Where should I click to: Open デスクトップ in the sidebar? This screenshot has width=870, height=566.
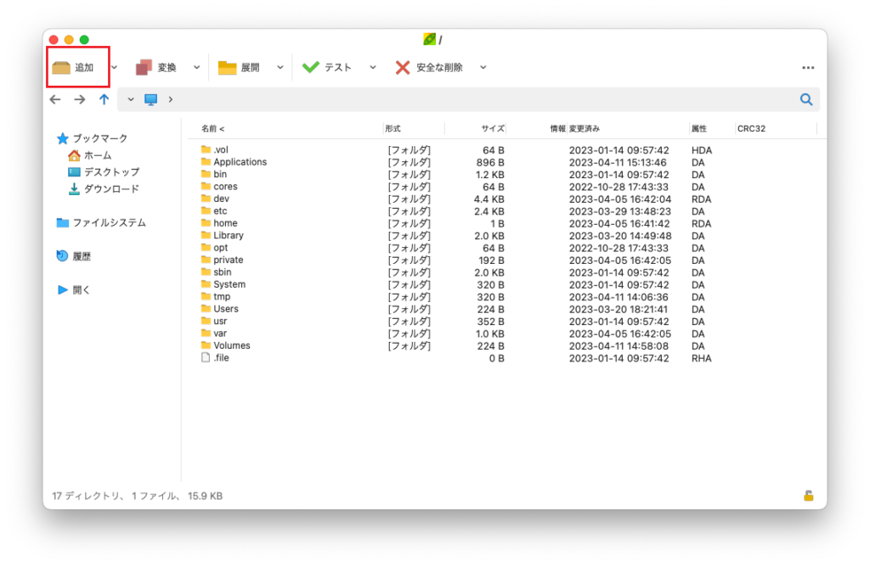click(x=104, y=172)
